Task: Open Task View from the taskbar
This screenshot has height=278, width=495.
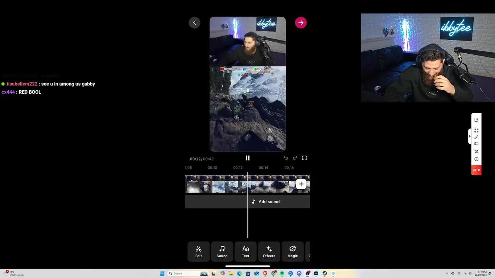Action: coord(213,273)
